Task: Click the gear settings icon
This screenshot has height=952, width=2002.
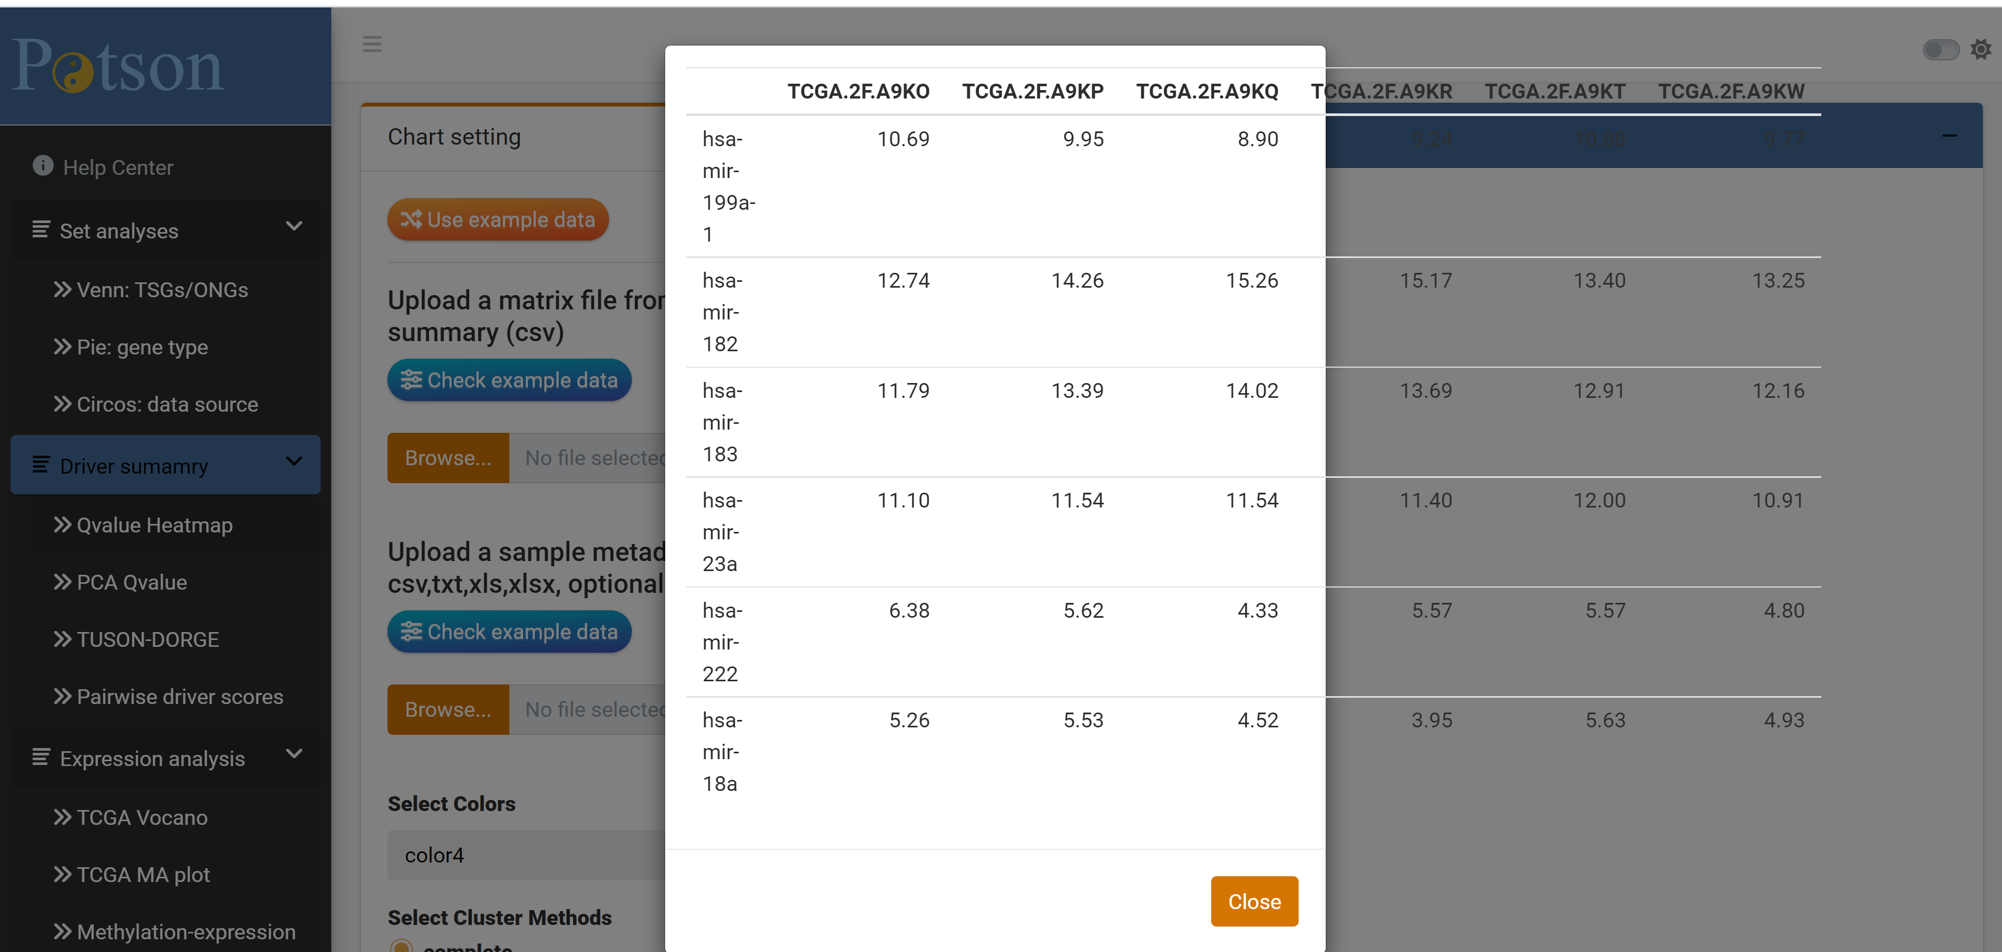Action: pyautogui.click(x=1981, y=50)
